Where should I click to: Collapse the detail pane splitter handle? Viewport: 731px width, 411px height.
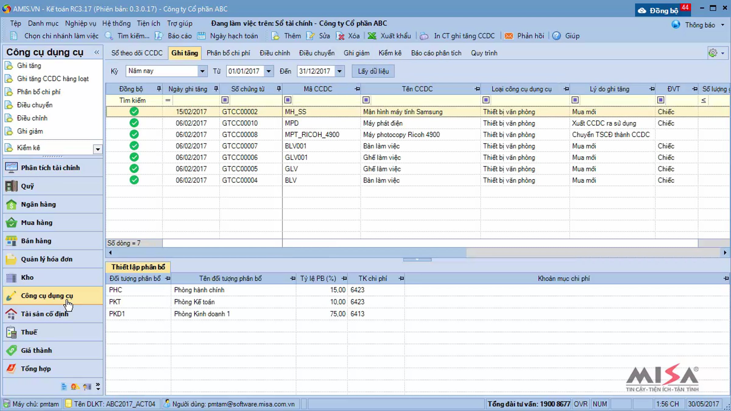click(417, 259)
